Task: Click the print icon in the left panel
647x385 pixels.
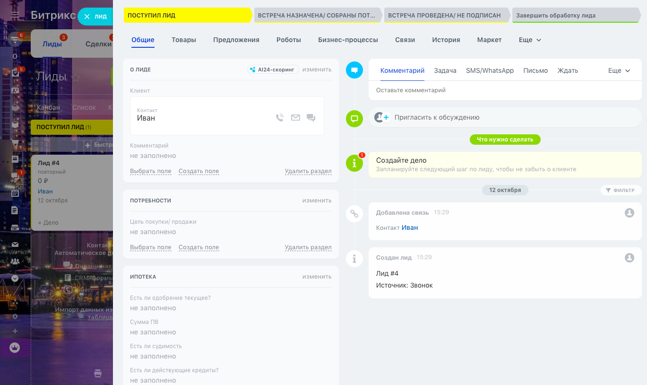Action: pyautogui.click(x=98, y=373)
